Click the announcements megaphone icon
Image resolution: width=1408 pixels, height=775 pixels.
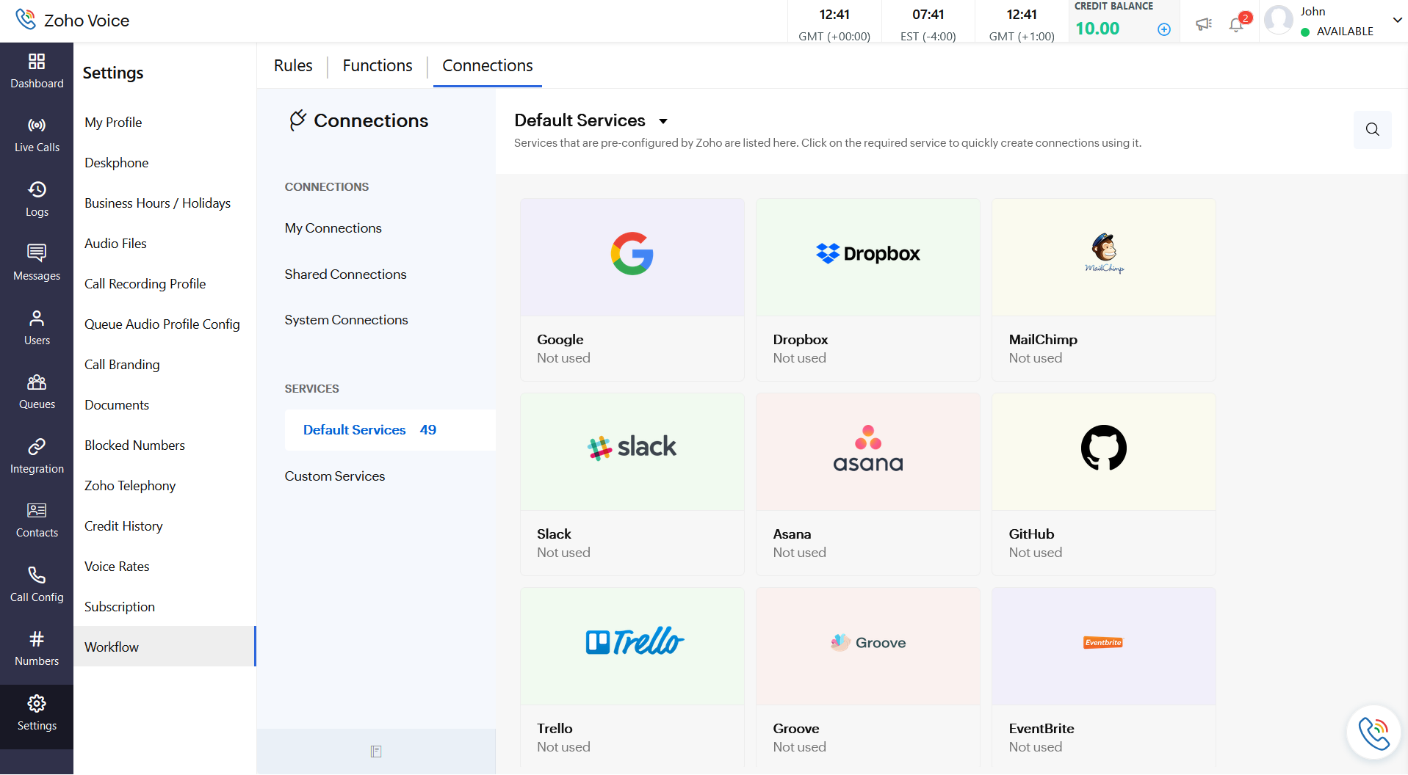(1203, 25)
